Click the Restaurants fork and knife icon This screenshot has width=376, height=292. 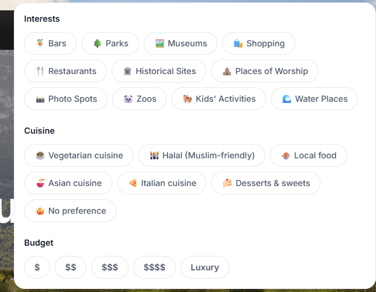(40, 71)
